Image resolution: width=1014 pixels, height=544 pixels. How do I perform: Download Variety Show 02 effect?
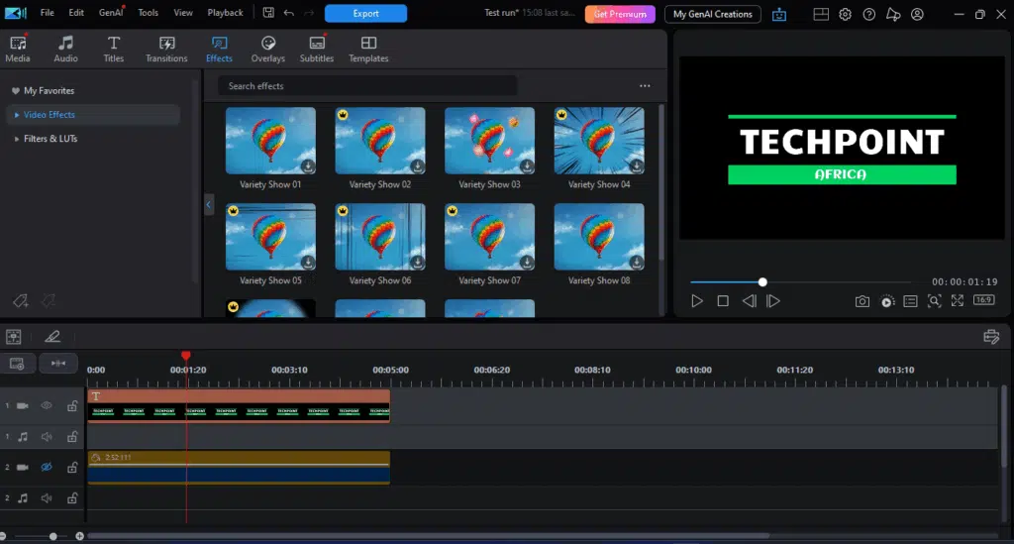click(418, 166)
